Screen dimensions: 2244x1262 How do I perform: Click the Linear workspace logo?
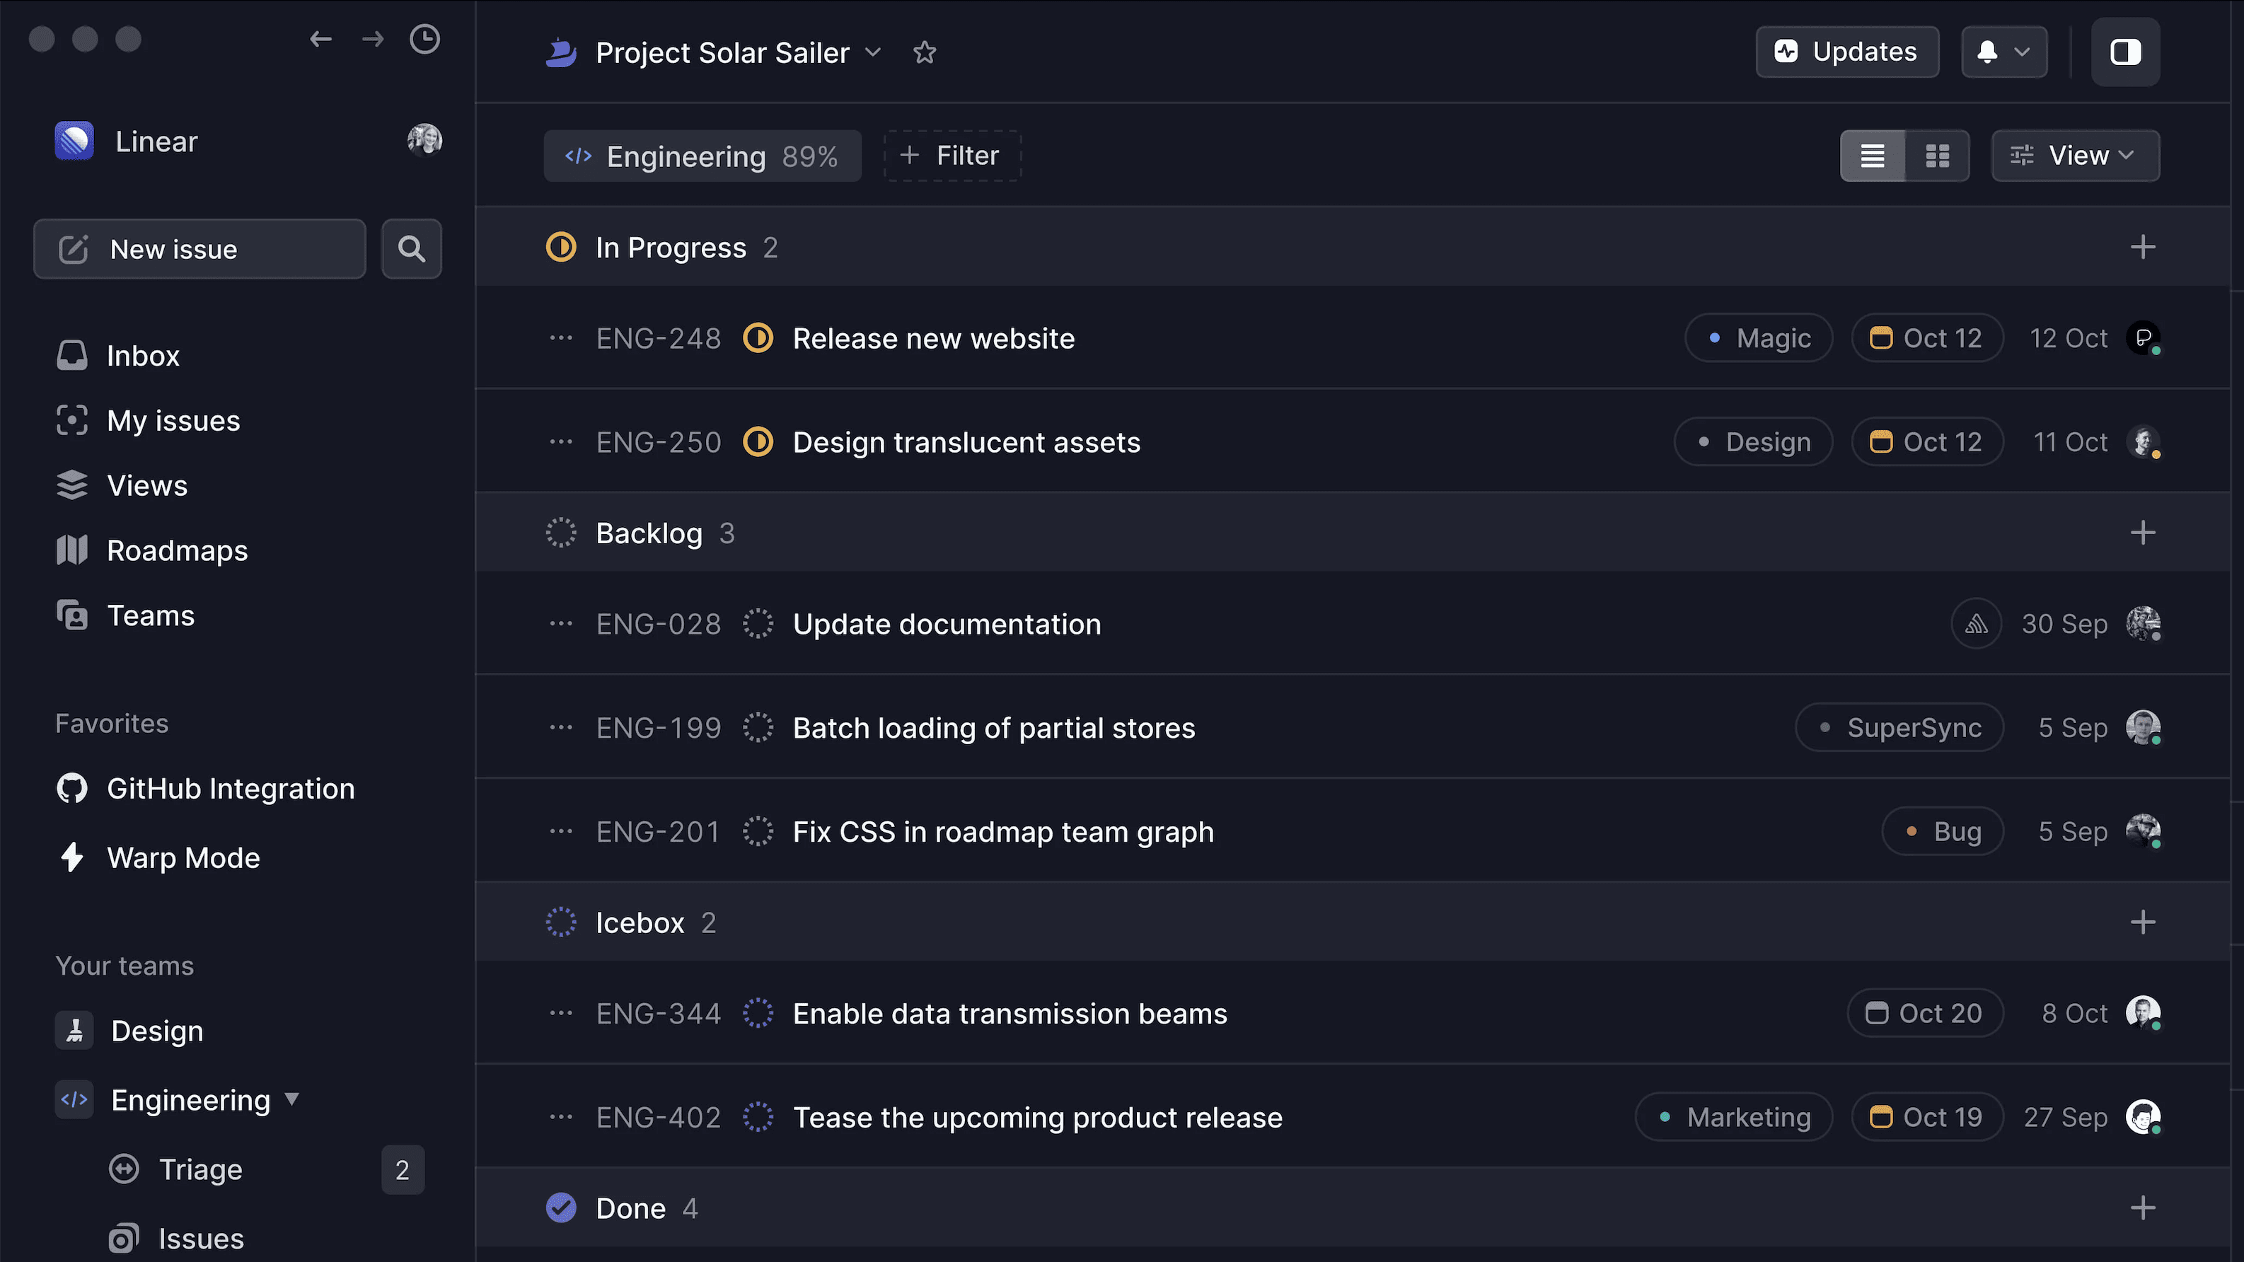(x=74, y=140)
